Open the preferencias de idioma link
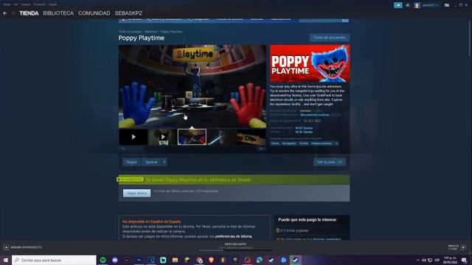 coord(234,236)
